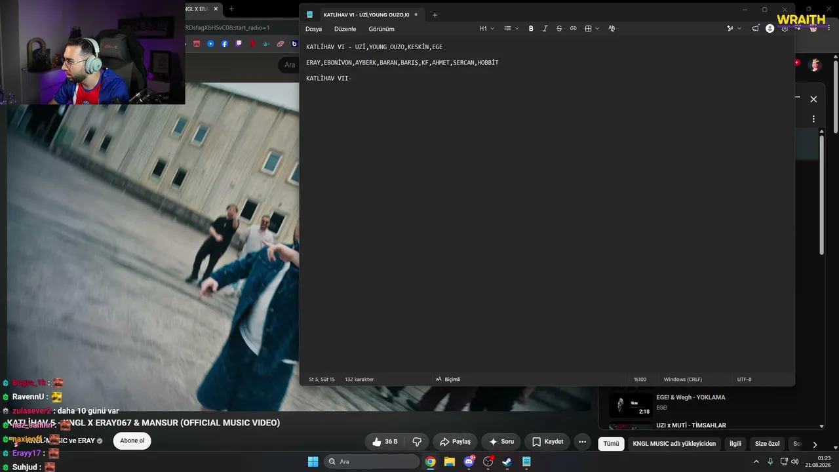Screen dimensions: 839x472
Task: Close the YouTube playlist panel
Action: [x=813, y=99]
